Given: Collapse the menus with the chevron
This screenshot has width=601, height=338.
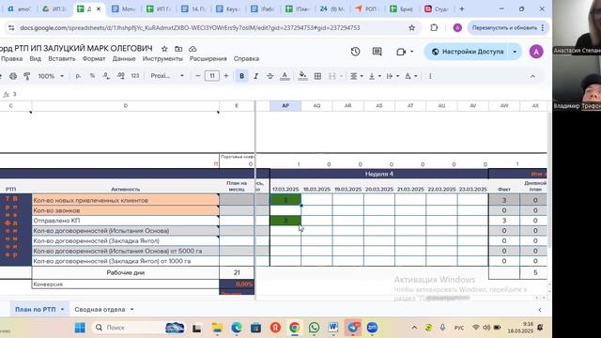Looking at the screenshot, I should pyautogui.click(x=532, y=76).
